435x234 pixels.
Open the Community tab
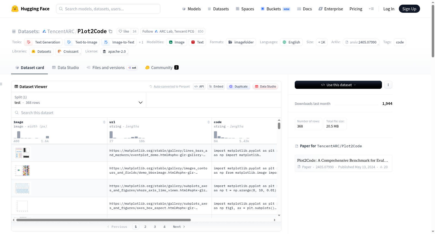pos(162,68)
